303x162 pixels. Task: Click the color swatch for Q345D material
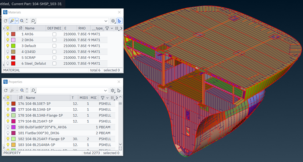point(13,52)
